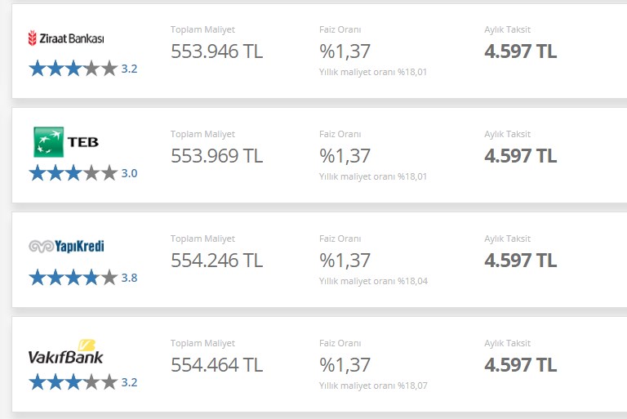Image resolution: width=627 pixels, height=419 pixels.
Task: Select the 553.946 TL total cost amount
Action: (x=216, y=51)
